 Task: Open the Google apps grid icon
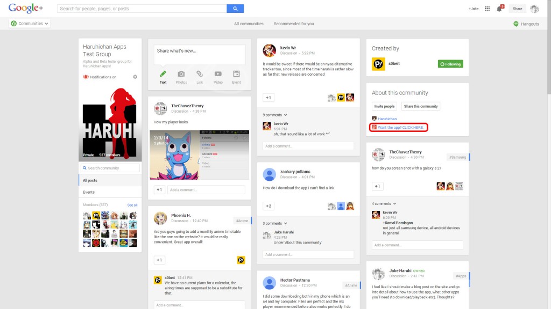(487, 9)
